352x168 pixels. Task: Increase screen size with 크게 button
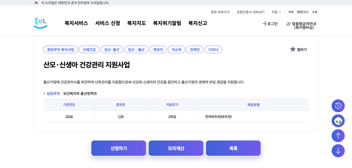click(314, 12)
